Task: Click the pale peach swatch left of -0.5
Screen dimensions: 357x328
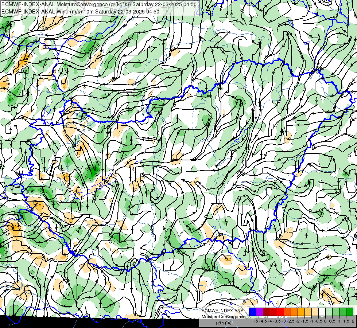Action: point(315,312)
